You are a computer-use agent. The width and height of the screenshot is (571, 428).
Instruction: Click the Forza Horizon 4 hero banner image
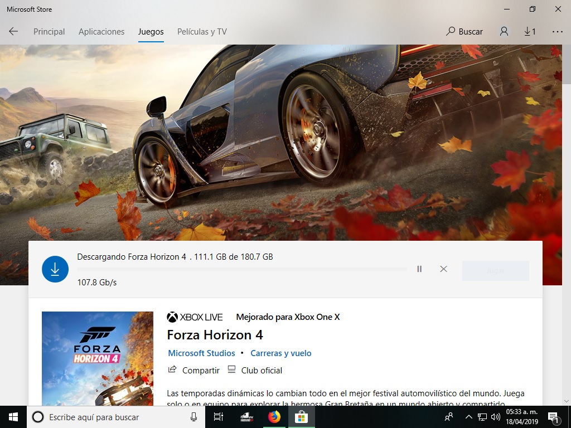pyautogui.click(x=281, y=142)
